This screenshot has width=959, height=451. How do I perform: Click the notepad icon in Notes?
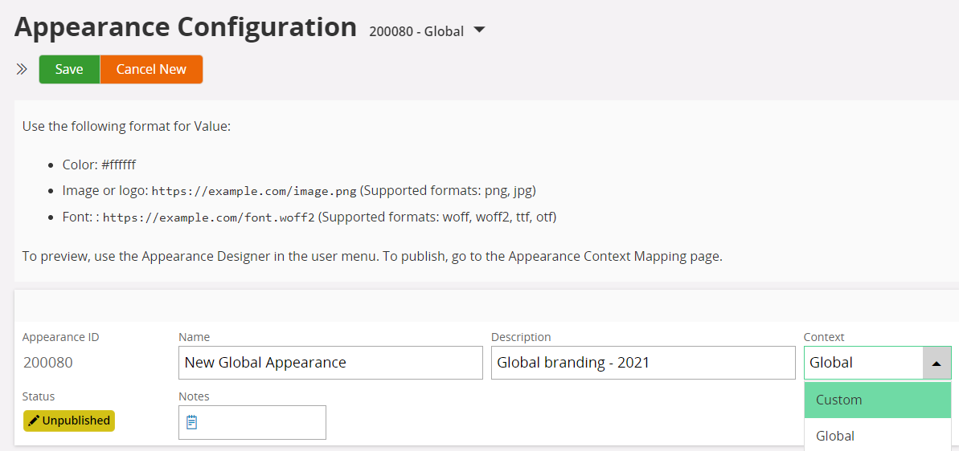click(192, 422)
